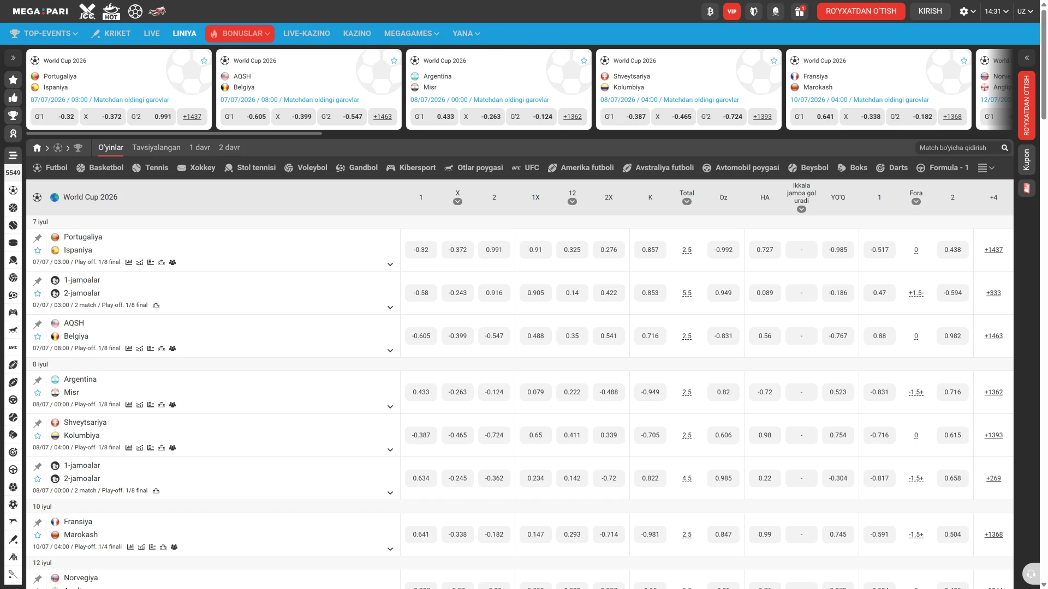Open the gift box bonus icon
The image size is (1048, 589).
coord(800,11)
